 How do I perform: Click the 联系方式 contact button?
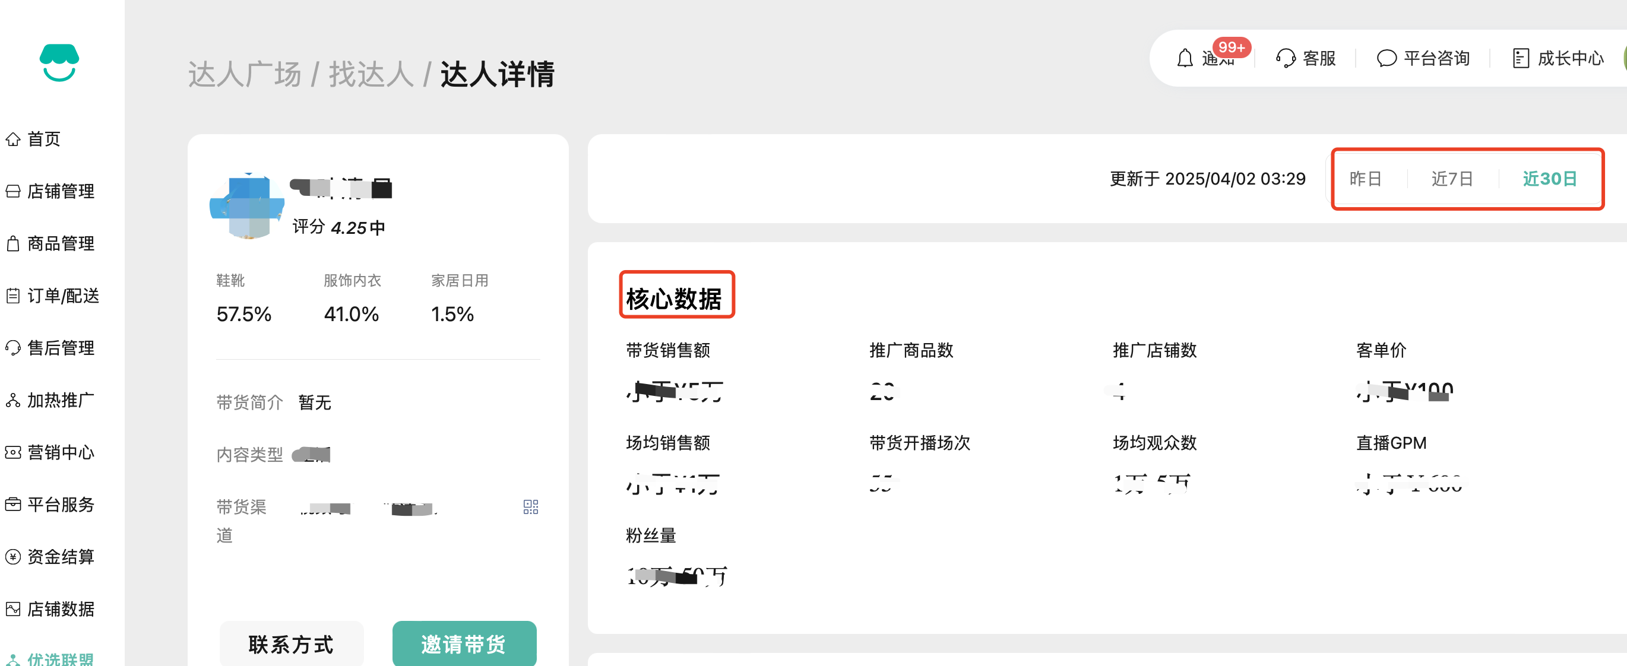coord(291,644)
